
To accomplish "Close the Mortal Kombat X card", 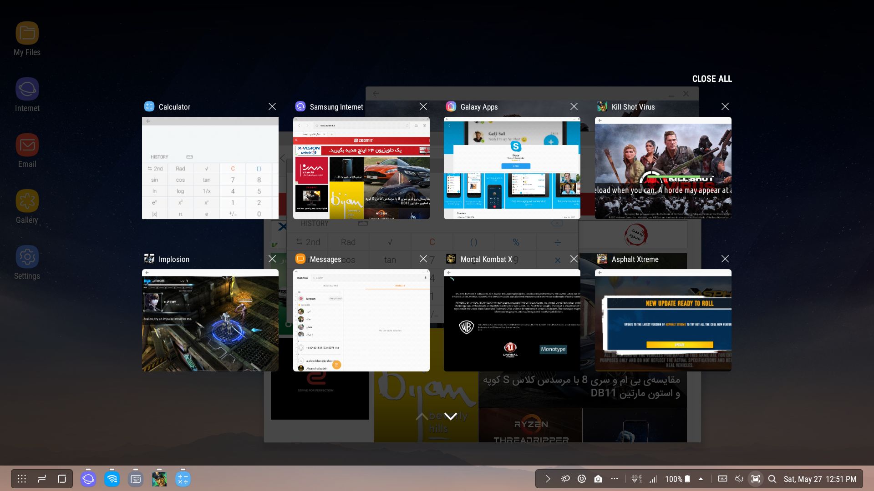I will click(x=574, y=259).
